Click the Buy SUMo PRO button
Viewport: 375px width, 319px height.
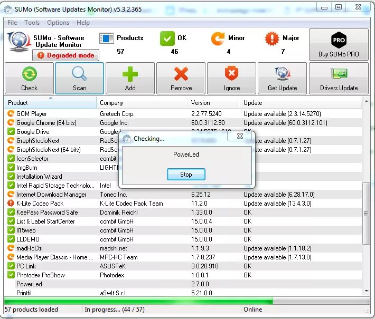pos(339,45)
